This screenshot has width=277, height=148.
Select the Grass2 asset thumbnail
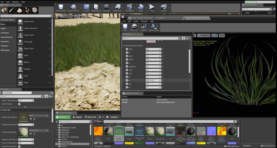(x=129, y=131)
